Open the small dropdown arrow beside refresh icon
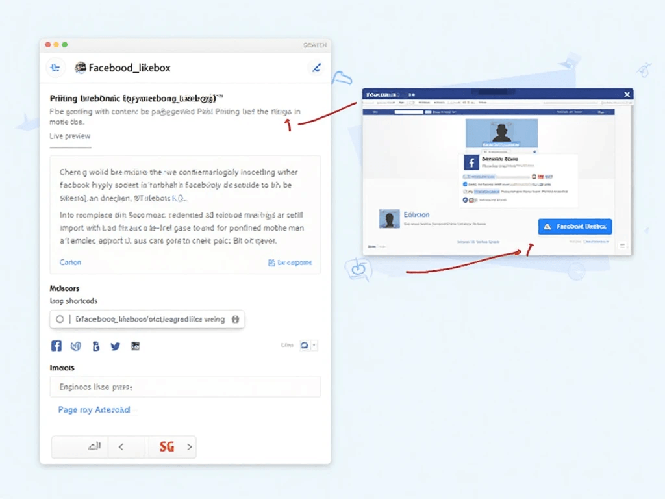Image resolution: width=665 pixels, height=499 pixels. point(314,345)
